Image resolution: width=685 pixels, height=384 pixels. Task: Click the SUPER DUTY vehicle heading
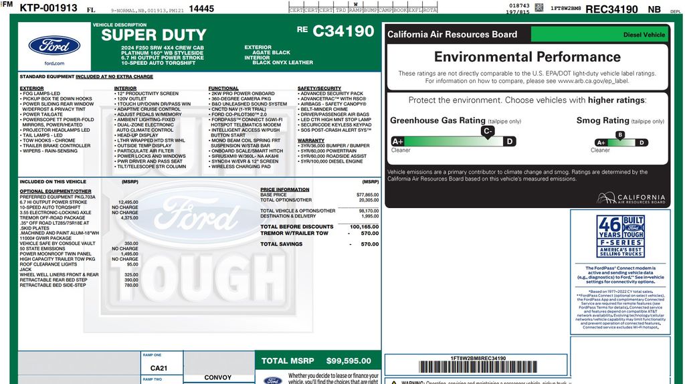[154, 35]
